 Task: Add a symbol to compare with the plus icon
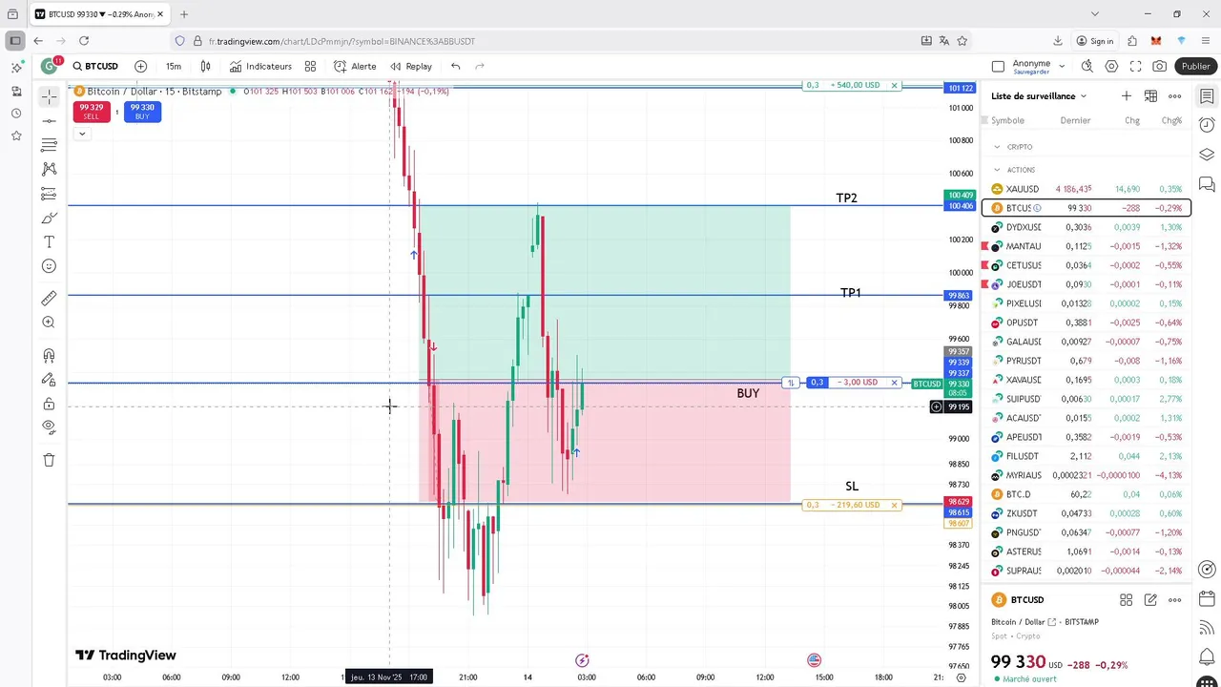coord(141,66)
